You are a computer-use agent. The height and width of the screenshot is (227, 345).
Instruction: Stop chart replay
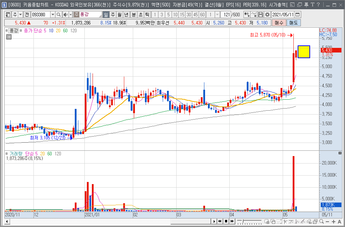(226, 222)
